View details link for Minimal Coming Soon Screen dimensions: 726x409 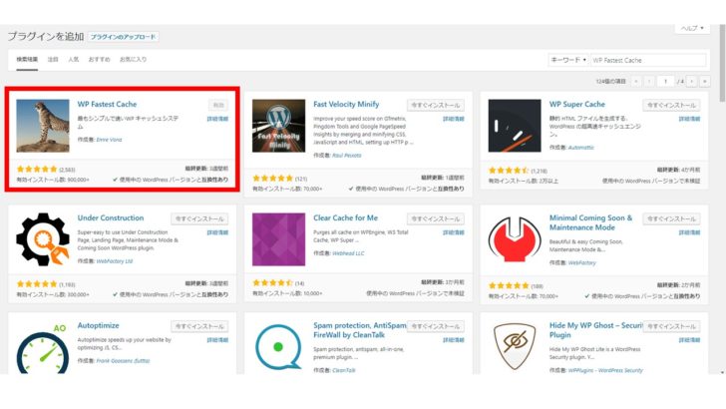[689, 232]
